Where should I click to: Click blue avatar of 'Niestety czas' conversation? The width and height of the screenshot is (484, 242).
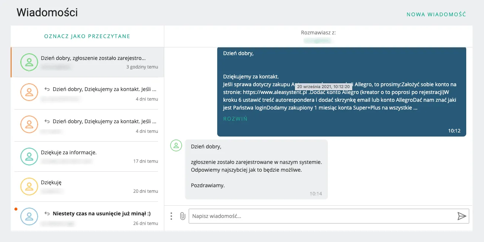tap(29, 216)
